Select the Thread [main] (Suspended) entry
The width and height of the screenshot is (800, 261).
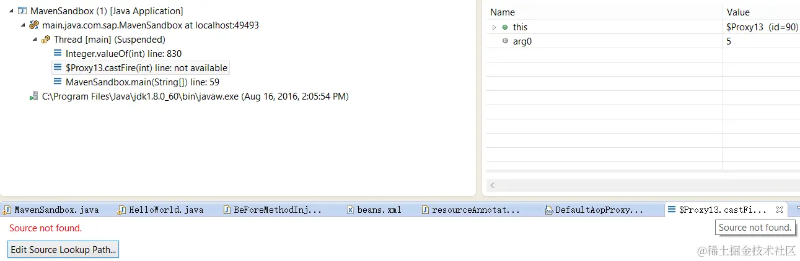click(x=109, y=40)
